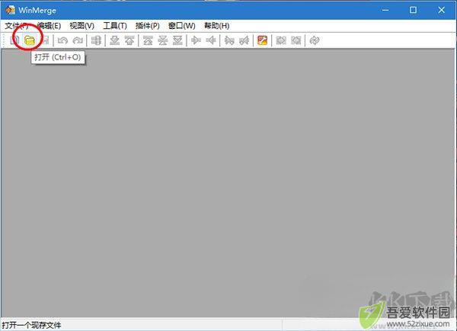Minimize the WinMerge window
The height and width of the screenshot is (331, 457).
[385, 10]
